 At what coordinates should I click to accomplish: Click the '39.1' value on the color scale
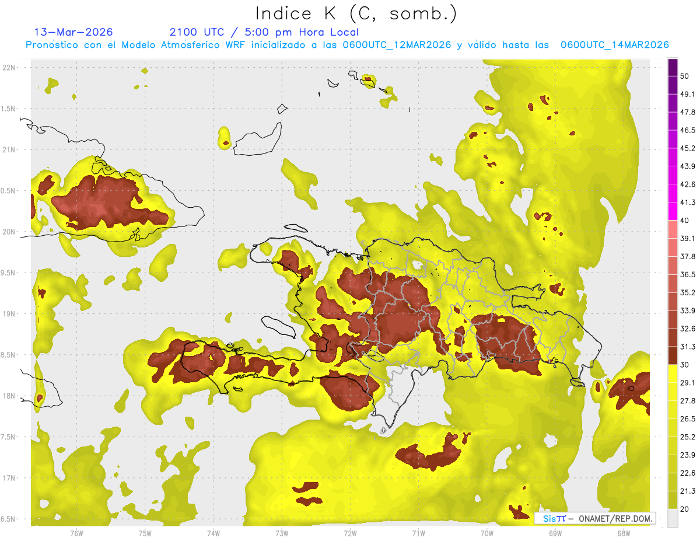pos(688,239)
